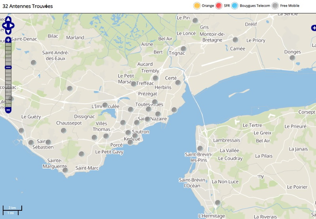Click the zoom out minus button
The image size is (316, 219).
click(x=8, y=110)
